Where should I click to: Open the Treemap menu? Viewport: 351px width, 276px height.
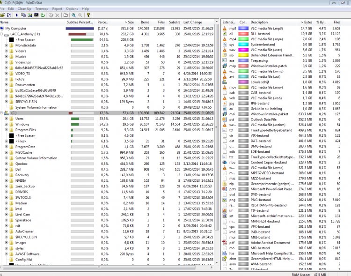(x=42, y=9)
